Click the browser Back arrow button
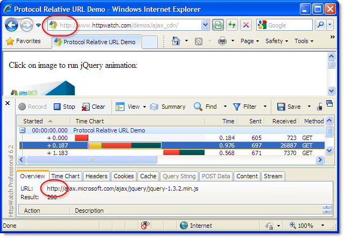This screenshot has width=344, height=238. tap(11, 25)
